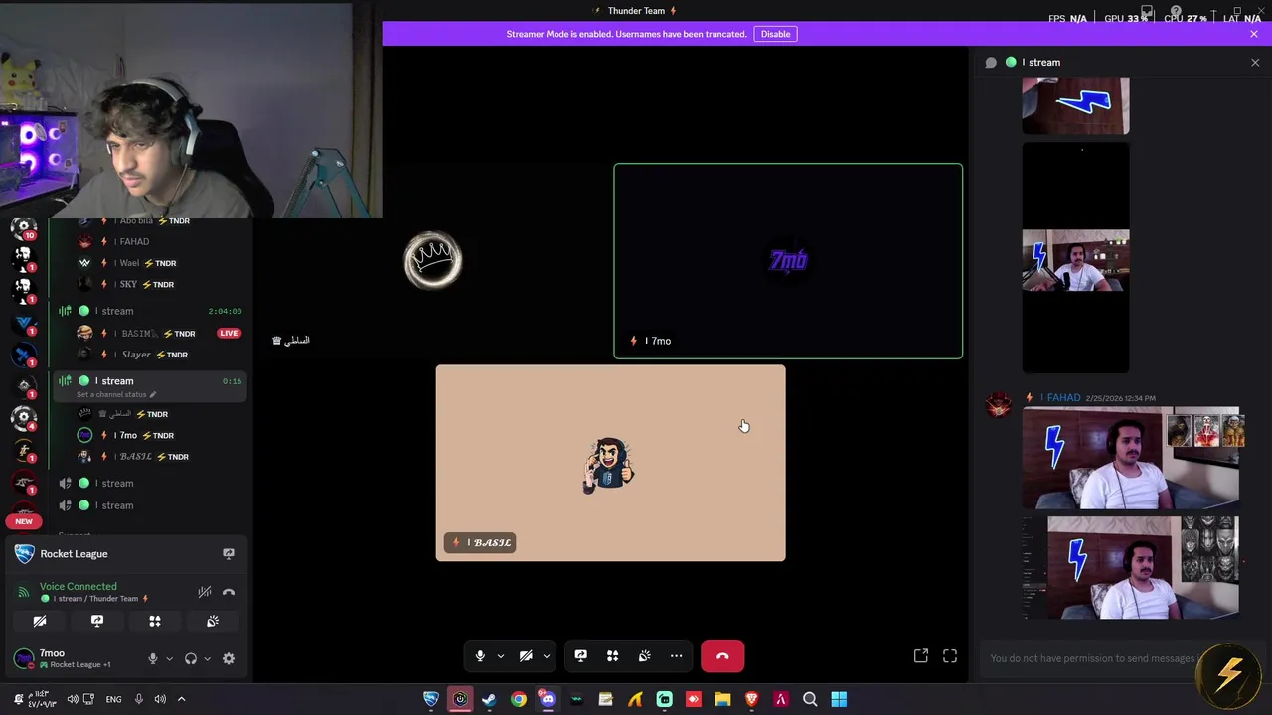Screen dimensions: 1272x715
Task: Click the crown avatar participant
Action: coord(433,260)
